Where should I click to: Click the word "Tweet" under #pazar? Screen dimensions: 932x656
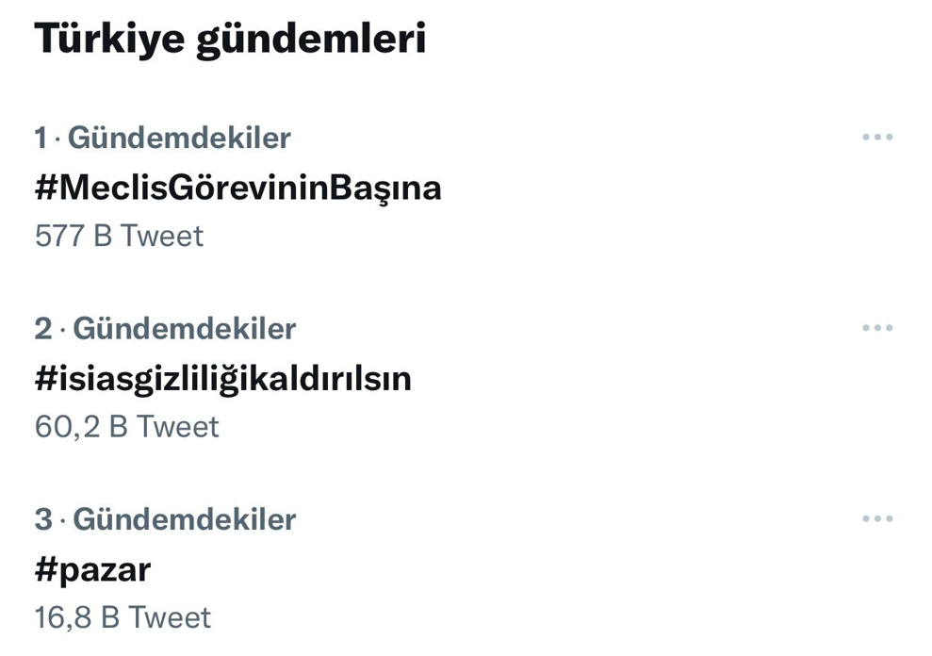tap(170, 617)
